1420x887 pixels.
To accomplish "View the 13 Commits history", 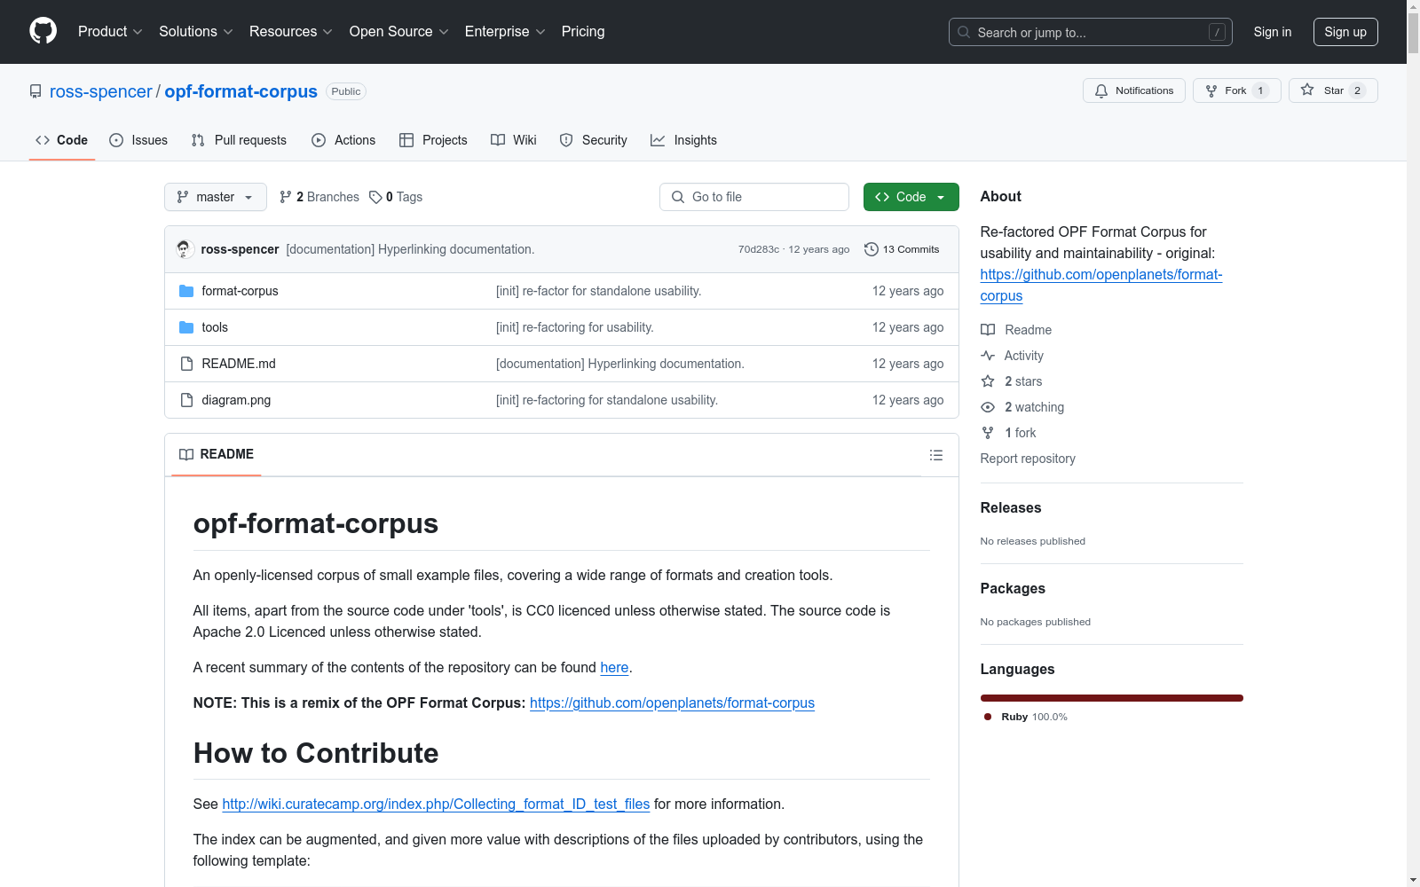I will pos(902,249).
